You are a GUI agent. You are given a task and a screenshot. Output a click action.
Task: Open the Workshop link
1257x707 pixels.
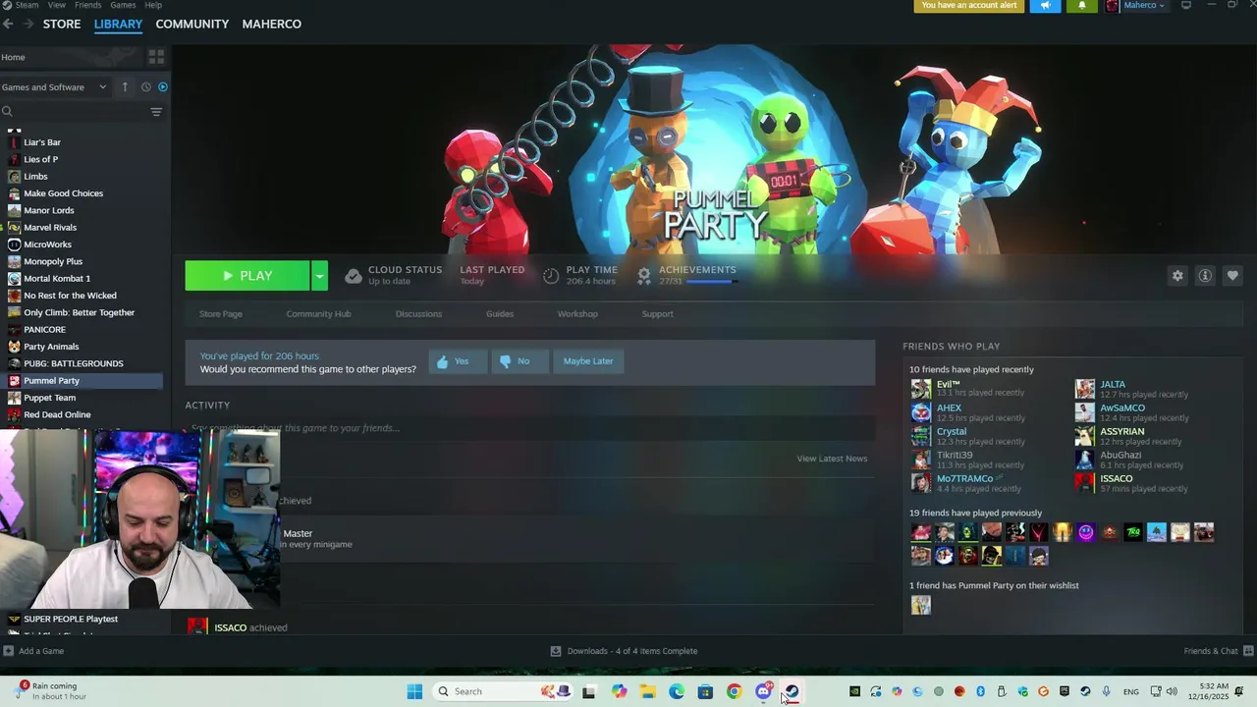click(x=577, y=314)
